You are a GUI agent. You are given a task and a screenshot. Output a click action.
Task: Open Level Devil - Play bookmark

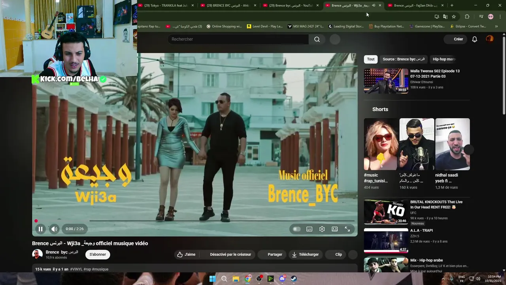pyautogui.click(x=265, y=27)
